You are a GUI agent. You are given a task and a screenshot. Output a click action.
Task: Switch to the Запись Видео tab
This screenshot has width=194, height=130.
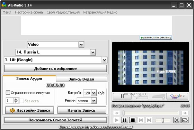click(x=81, y=79)
